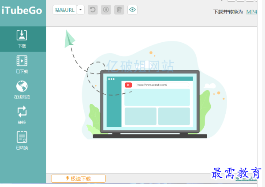The height and width of the screenshot is (187, 265).
Task: Open the MP4 output format link
Action: point(252,12)
